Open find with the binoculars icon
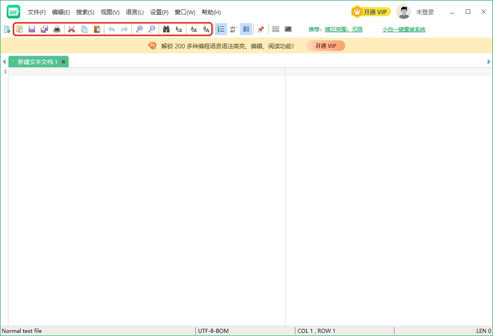This screenshot has width=493, height=336. [166, 30]
